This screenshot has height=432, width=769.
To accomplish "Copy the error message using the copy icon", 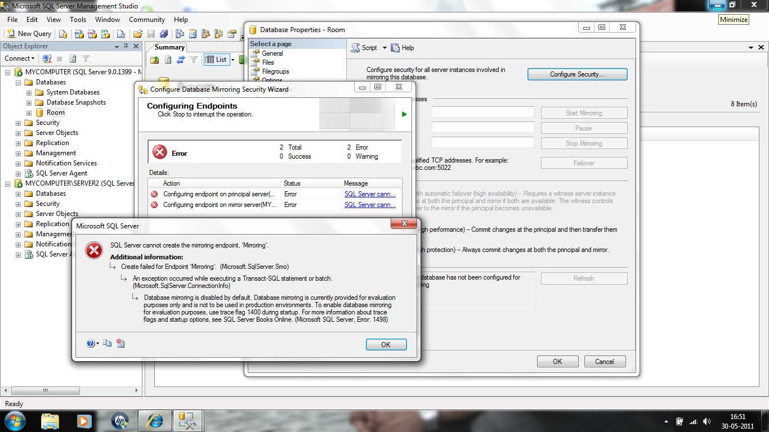I will pyautogui.click(x=107, y=343).
